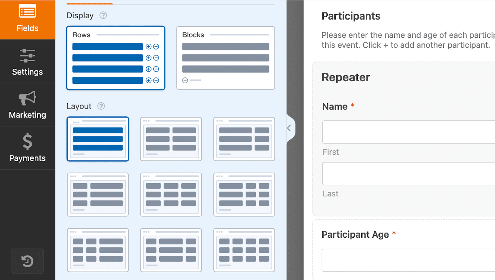Show the Layout help tooltip icon
This screenshot has height=280, width=495.
[x=101, y=106]
